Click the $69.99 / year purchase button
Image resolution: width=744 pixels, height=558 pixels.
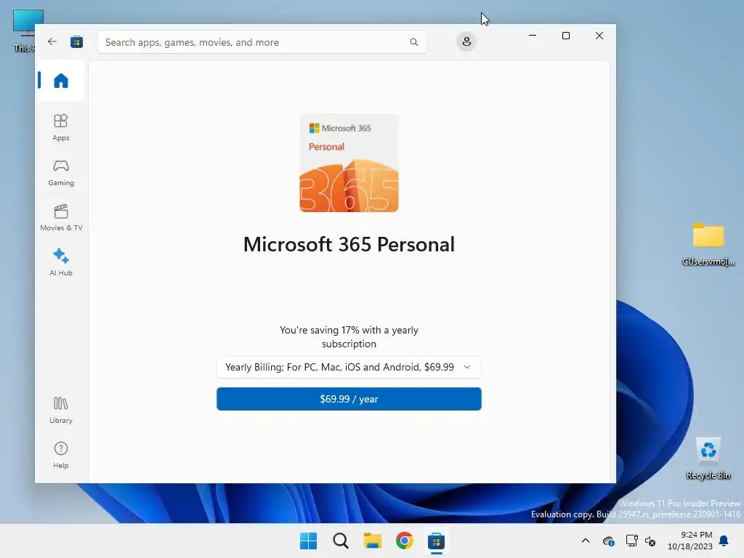tap(349, 399)
